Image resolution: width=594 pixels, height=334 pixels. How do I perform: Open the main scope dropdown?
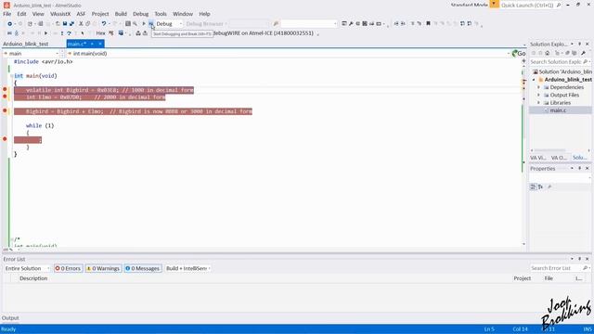click(x=31, y=54)
